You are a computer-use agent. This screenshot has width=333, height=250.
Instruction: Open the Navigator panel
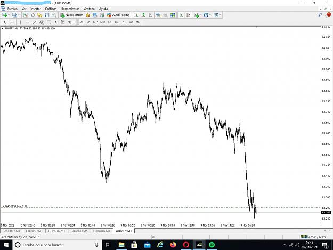point(40,15)
